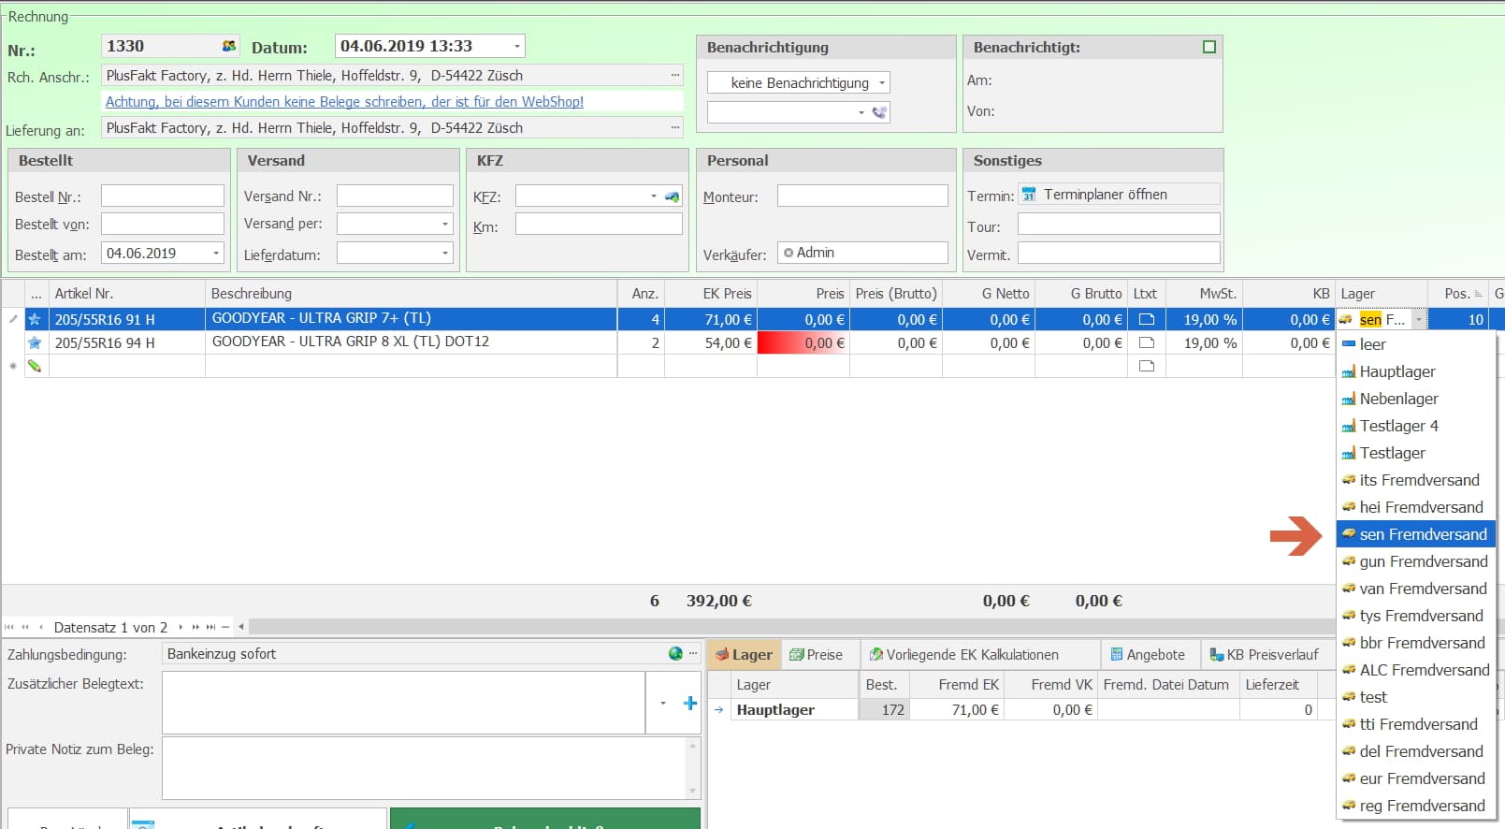The image size is (1505, 829).
Task: Click star icon of row 205/55R16 94 H
Action: pos(35,342)
